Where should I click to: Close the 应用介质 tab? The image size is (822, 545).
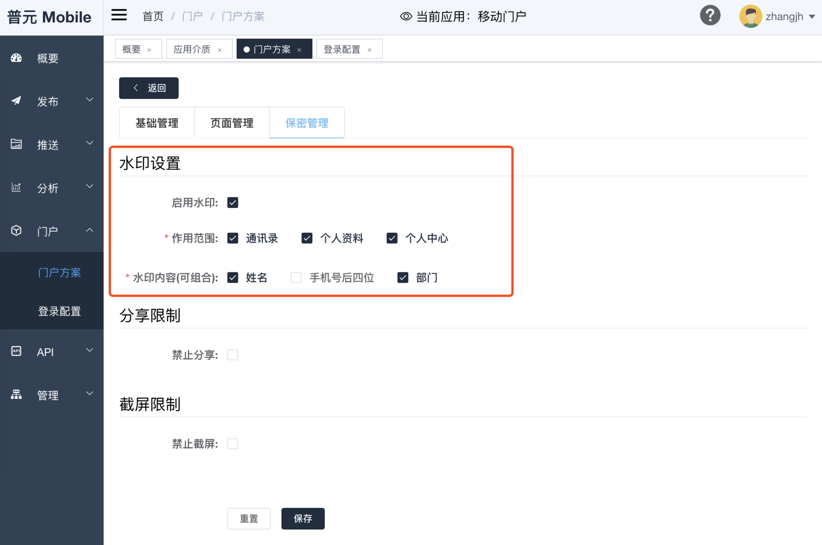pos(220,50)
